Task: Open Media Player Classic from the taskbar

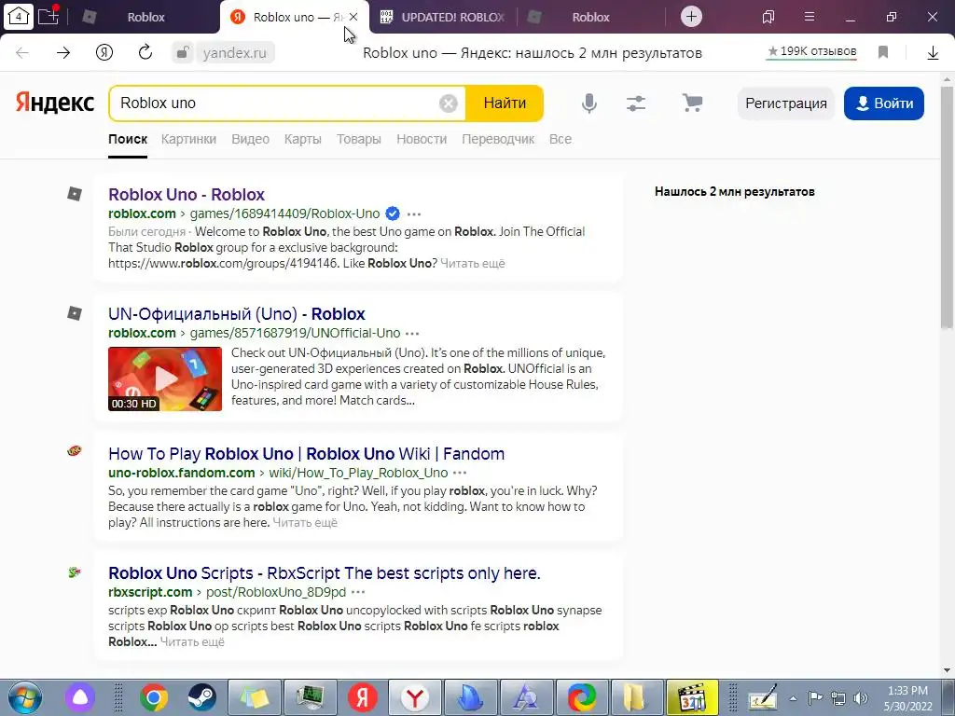Action: pyautogui.click(x=692, y=697)
